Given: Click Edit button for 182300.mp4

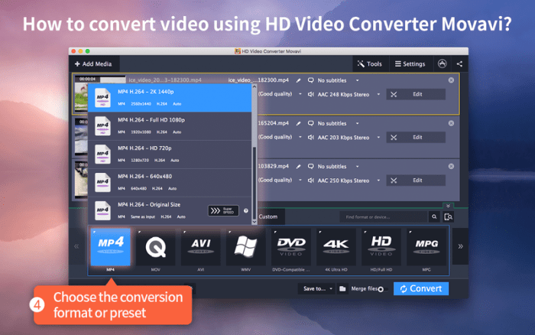Looking at the screenshot, I should [x=416, y=94].
